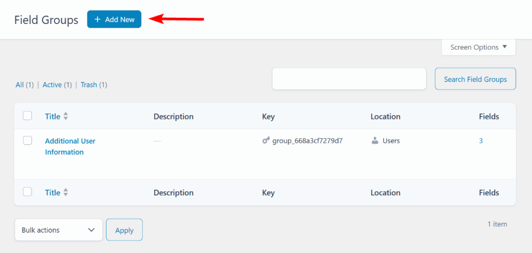This screenshot has width=532, height=253.
Task: Filter by Active field groups
Action: tap(52, 85)
